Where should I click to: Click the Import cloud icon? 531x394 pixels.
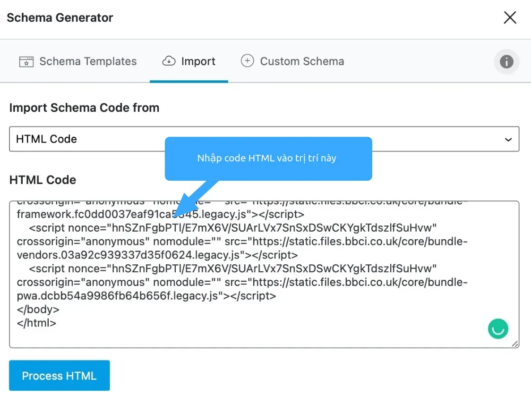[x=169, y=61]
